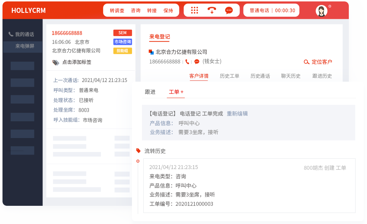Click the red hang-up phone icon
The height and width of the screenshot is (224, 367).
(212, 10)
